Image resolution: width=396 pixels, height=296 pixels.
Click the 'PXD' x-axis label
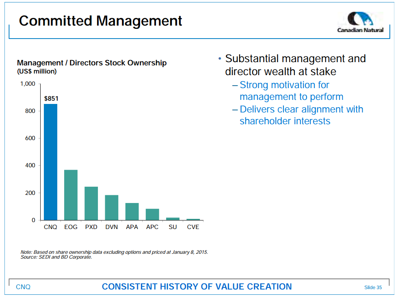(91, 227)
